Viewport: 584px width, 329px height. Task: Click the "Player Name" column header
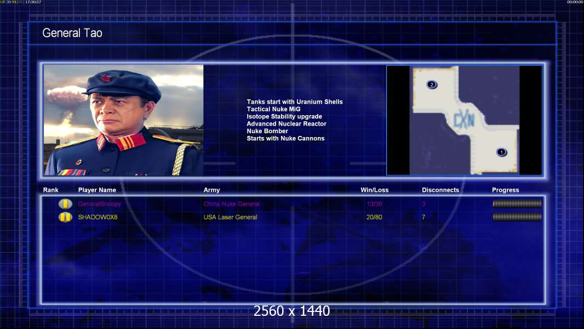tap(97, 190)
